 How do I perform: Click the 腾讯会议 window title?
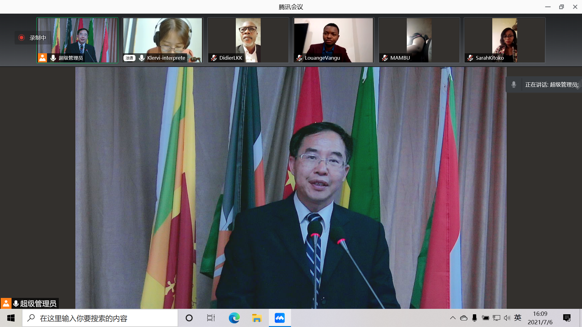click(291, 7)
